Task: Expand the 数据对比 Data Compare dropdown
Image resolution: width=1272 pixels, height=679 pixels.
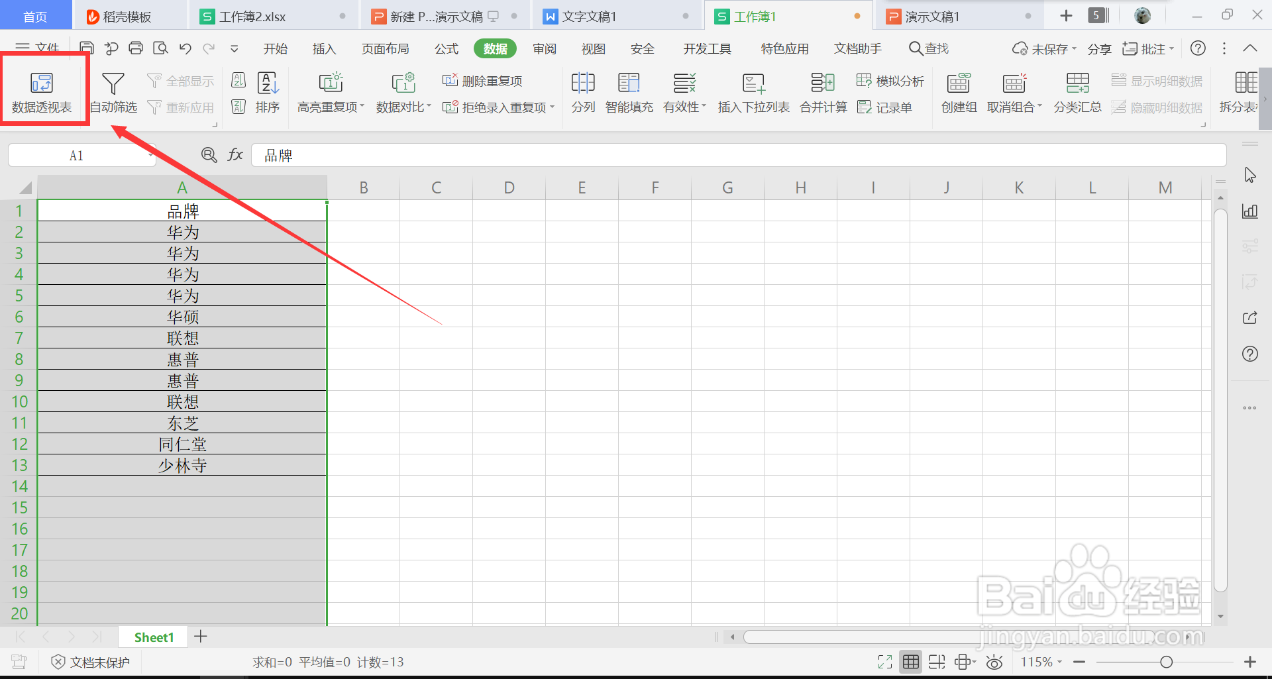Action: coord(403,107)
